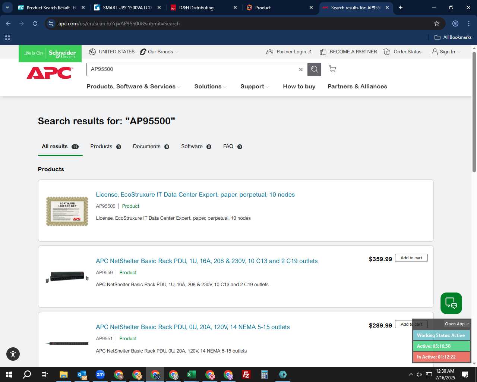
Task: Check Order Status link
Action: click(402, 52)
